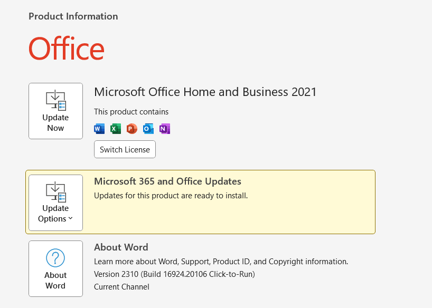The height and width of the screenshot is (308, 432).
Task: Click 'Microsoft 365 and Office Updates' heading
Action: (x=167, y=181)
